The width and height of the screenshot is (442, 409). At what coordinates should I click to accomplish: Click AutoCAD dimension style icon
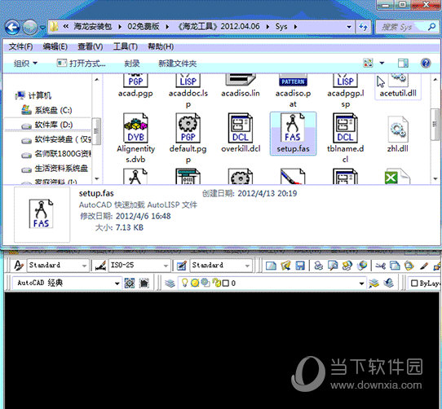coord(100,266)
